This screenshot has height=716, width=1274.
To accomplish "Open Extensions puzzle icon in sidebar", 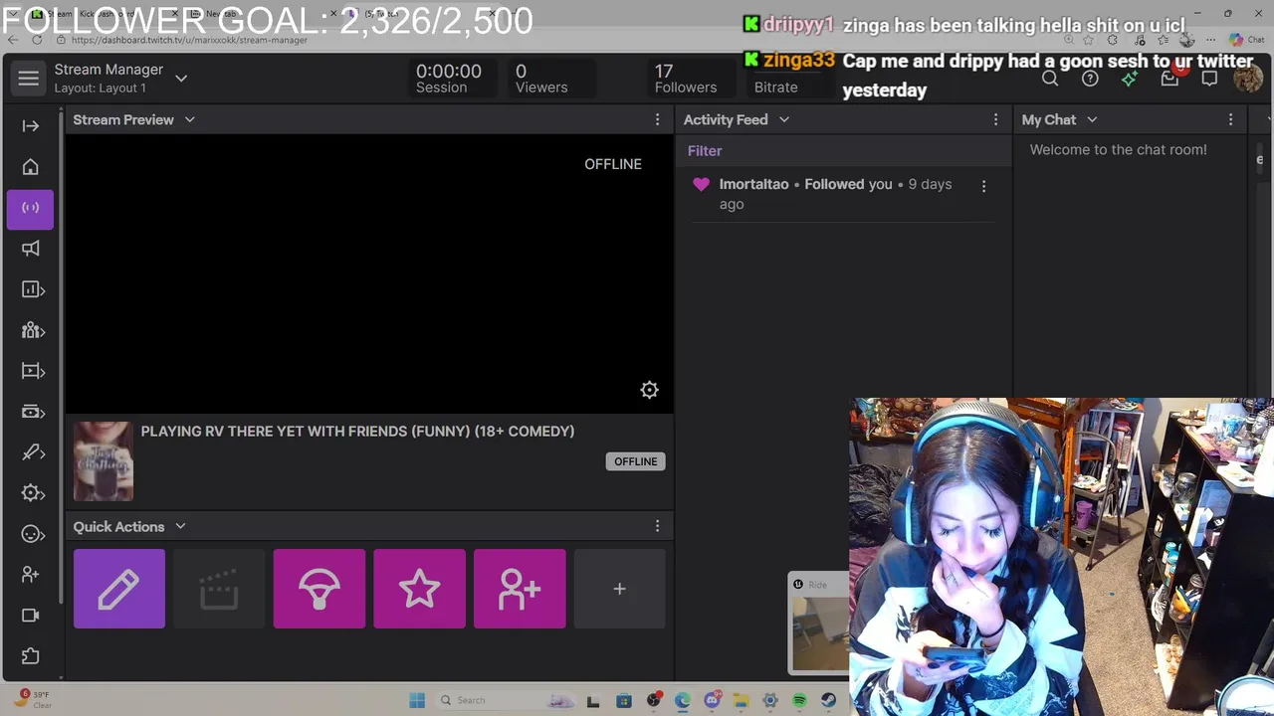I will (x=31, y=656).
